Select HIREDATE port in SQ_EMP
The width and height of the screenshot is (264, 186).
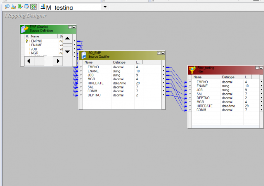(95, 83)
